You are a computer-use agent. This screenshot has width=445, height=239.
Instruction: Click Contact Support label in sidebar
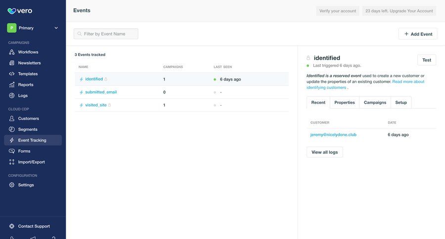click(x=34, y=226)
